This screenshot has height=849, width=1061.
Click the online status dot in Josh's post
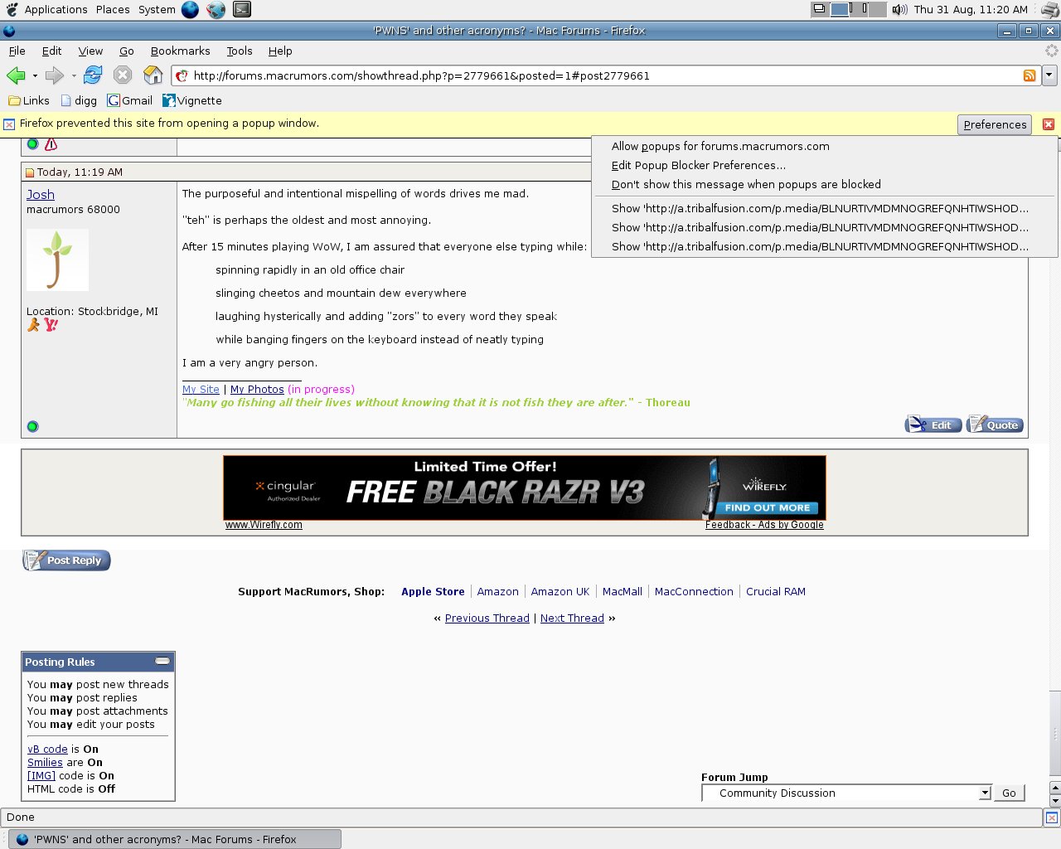click(33, 426)
